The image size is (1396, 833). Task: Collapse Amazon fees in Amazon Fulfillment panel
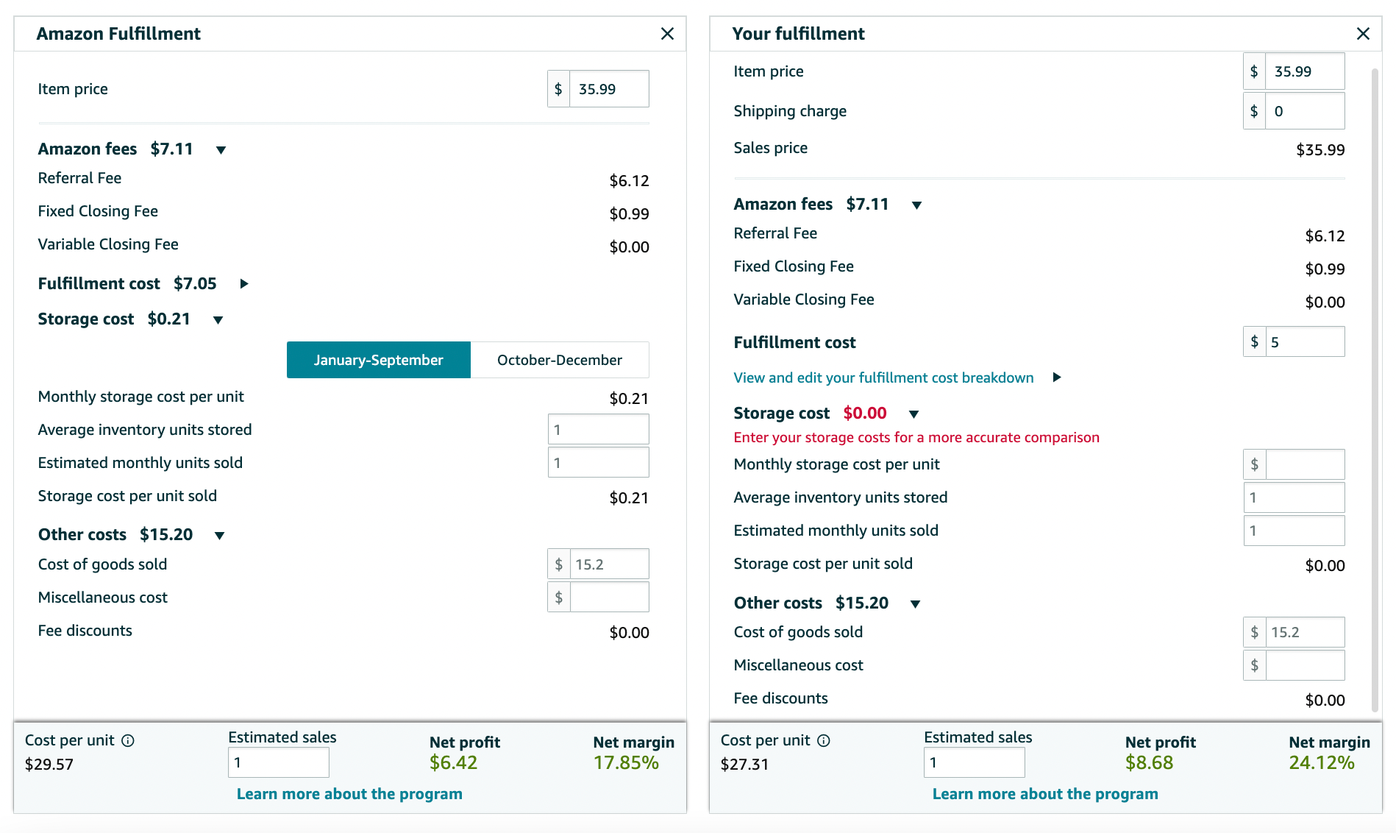pyautogui.click(x=221, y=150)
